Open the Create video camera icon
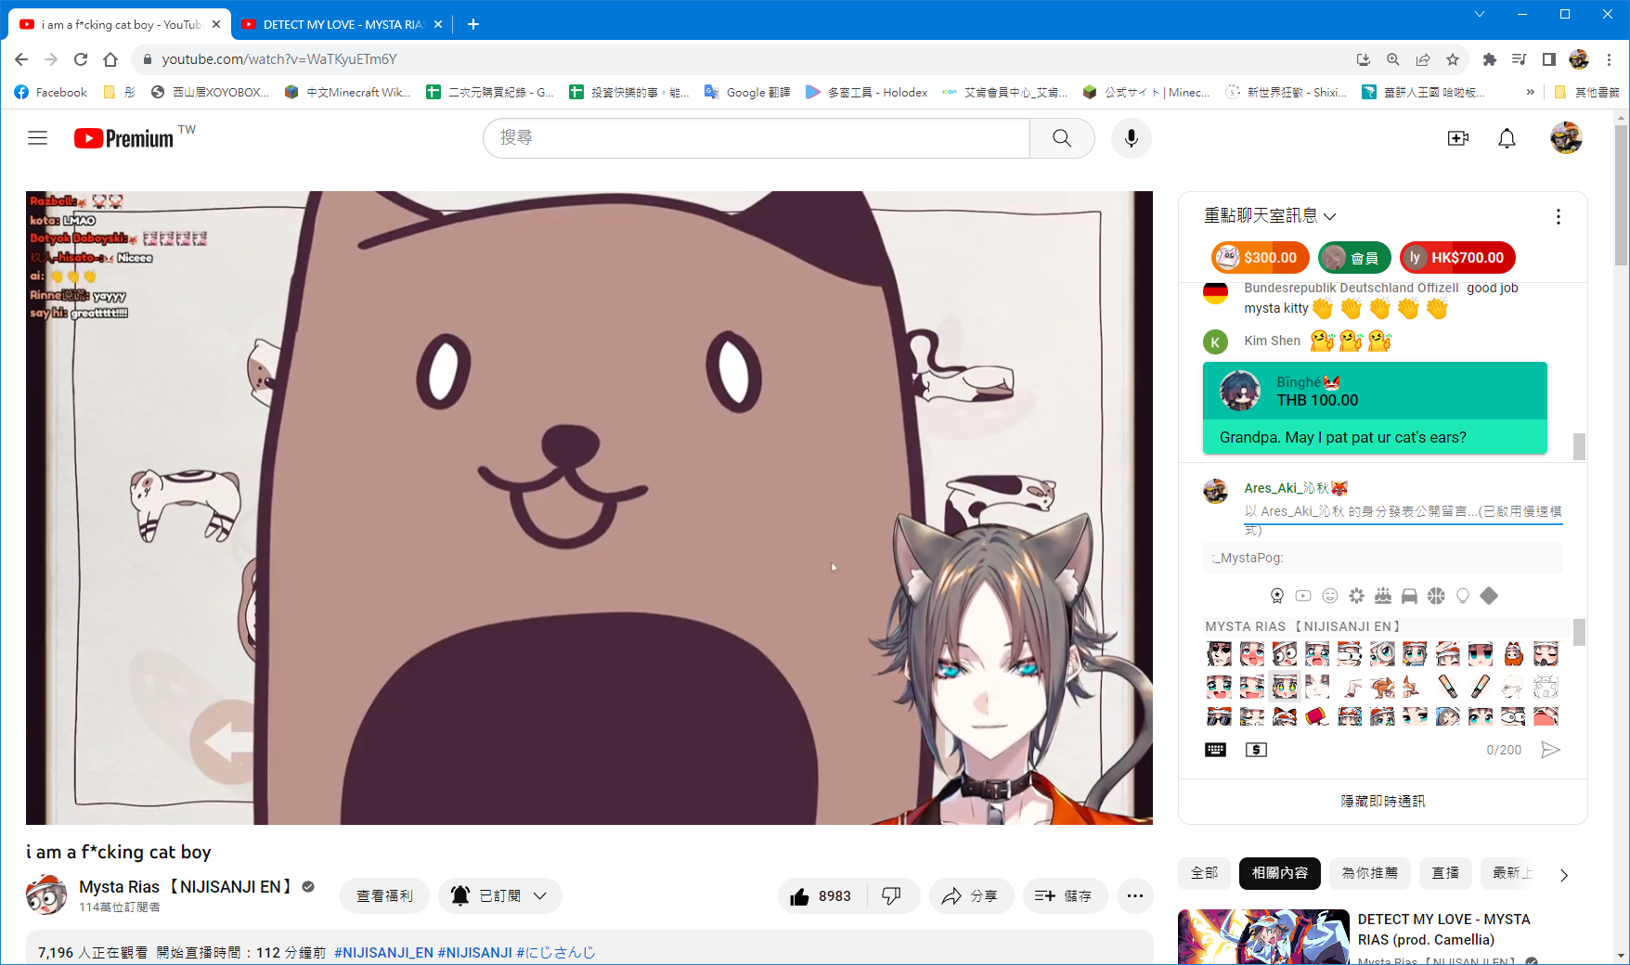The image size is (1630, 965). [x=1457, y=138]
